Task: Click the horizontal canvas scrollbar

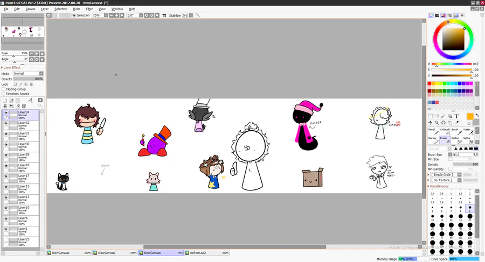Action: click(234, 246)
